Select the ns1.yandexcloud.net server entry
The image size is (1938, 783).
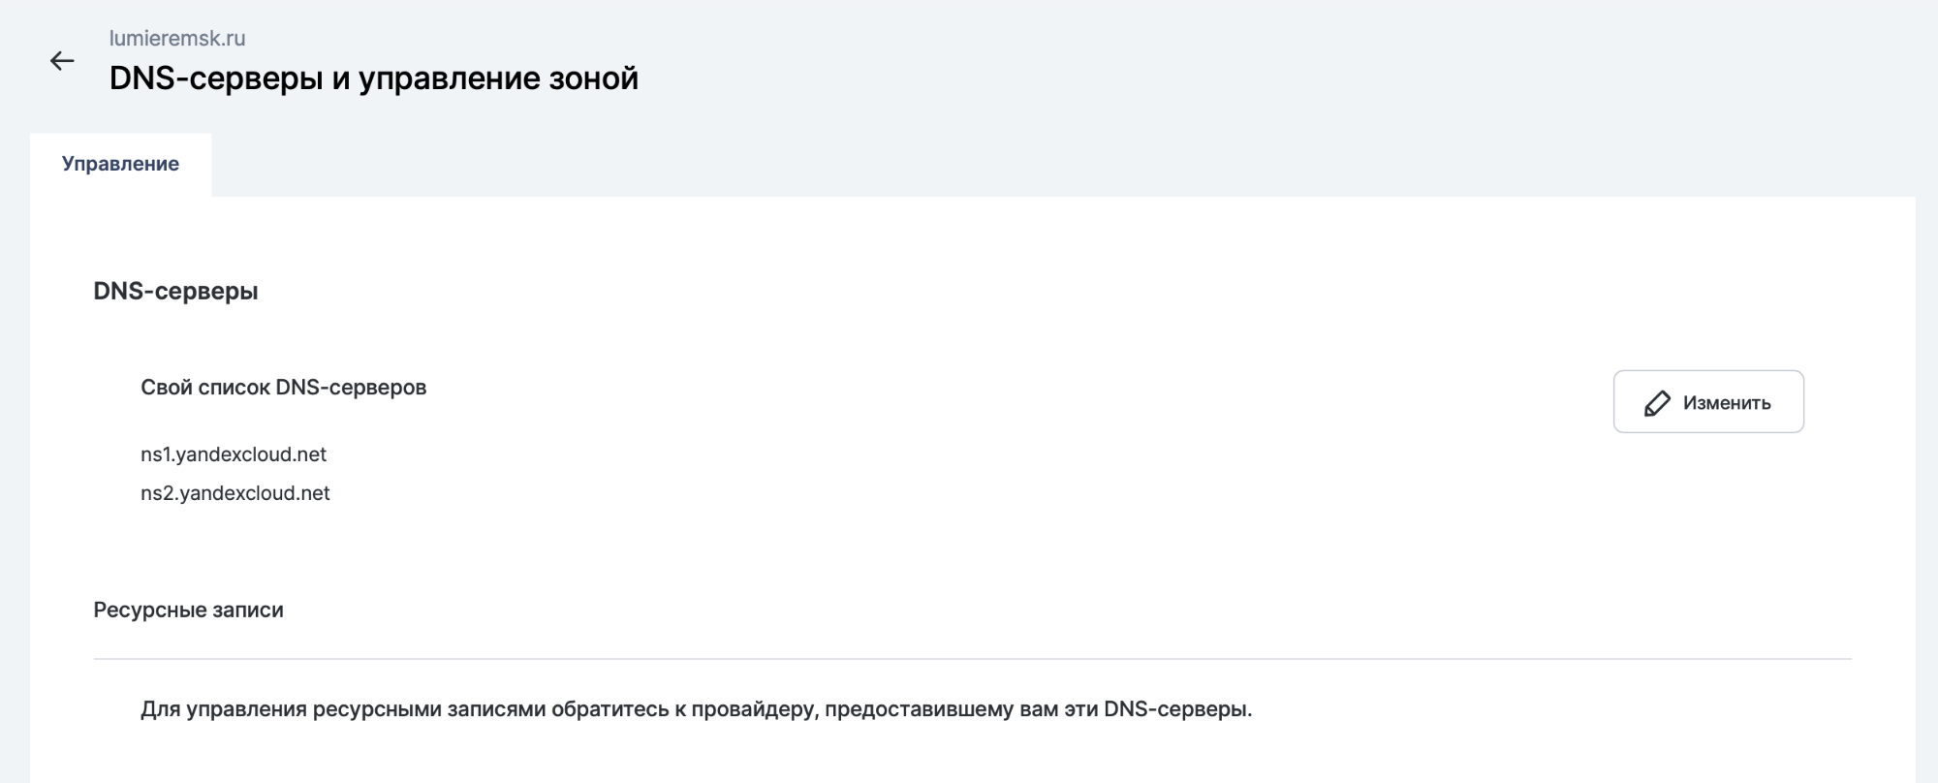(234, 454)
